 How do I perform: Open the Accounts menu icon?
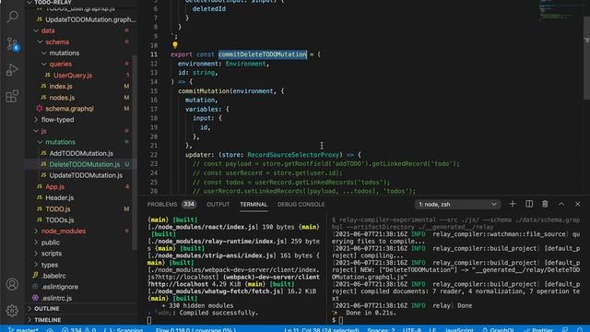[12, 284]
